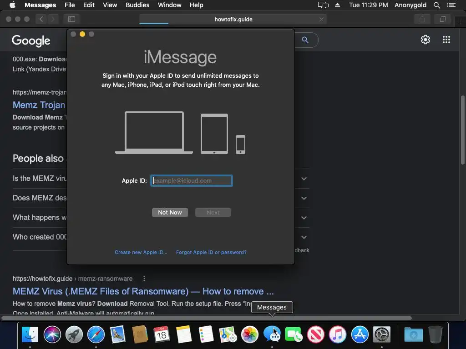Image resolution: width=466 pixels, height=349 pixels.
Task: Click the screen mirroring menu bar icon
Action: pos(323,5)
